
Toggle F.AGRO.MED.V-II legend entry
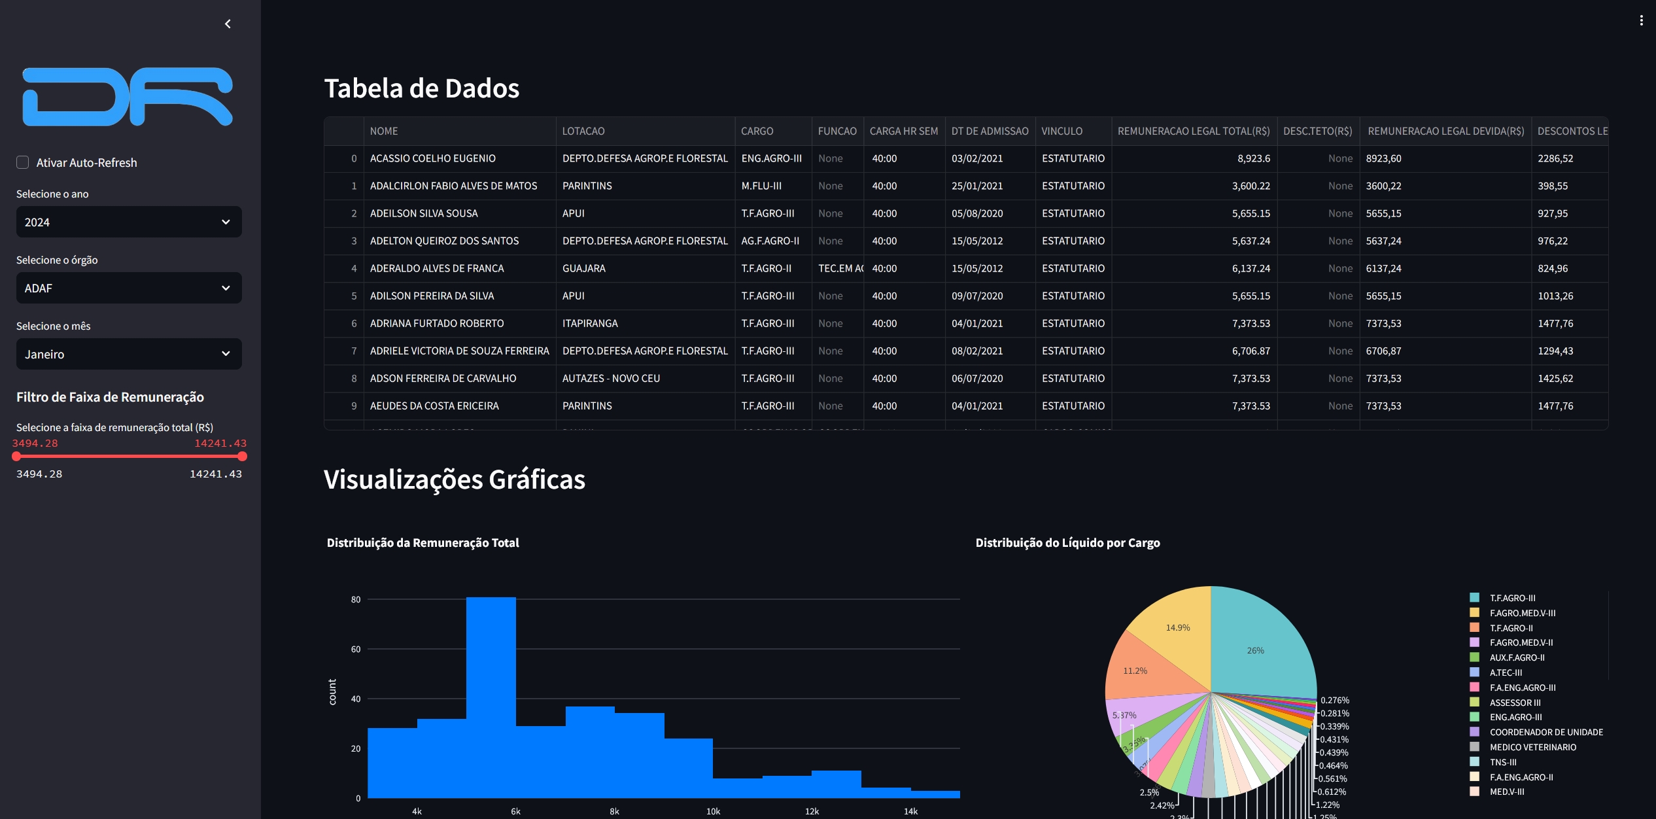[x=1511, y=642]
